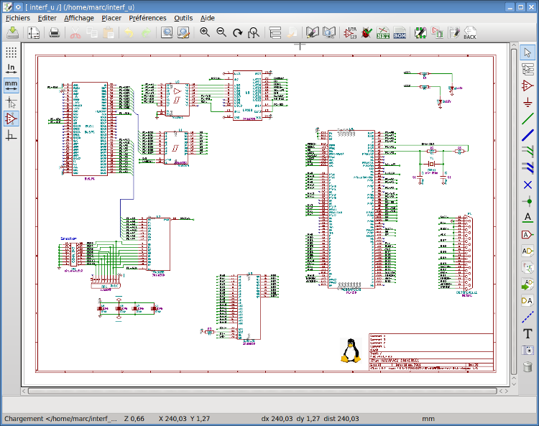Viewport: 539px width, 426px height.
Task: Open the Affichage menu
Action: click(78, 18)
